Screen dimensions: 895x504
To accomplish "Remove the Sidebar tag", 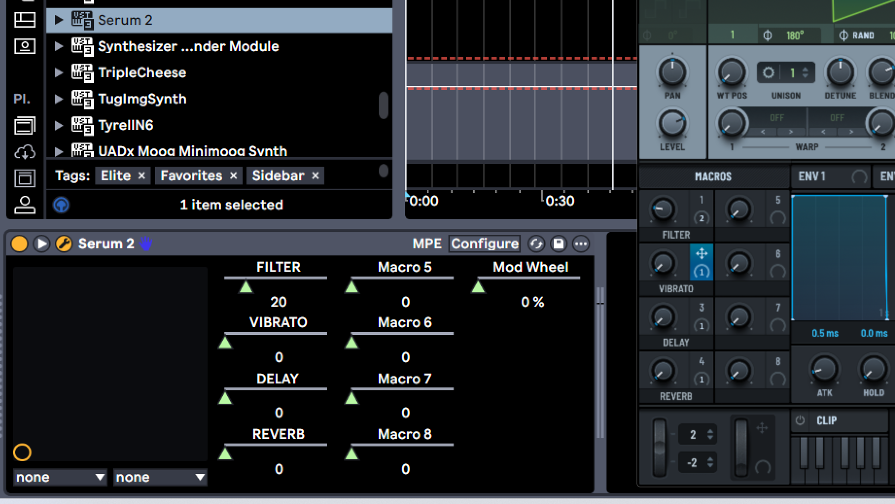I will coord(316,175).
